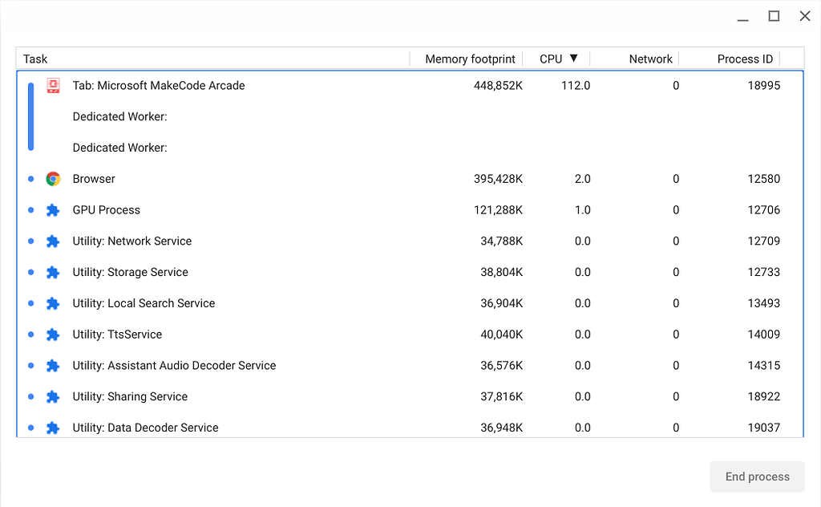Screen dimensions: 821x507
Task: Select the first Dedicated Worker entry
Action: click(x=120, y=116)
